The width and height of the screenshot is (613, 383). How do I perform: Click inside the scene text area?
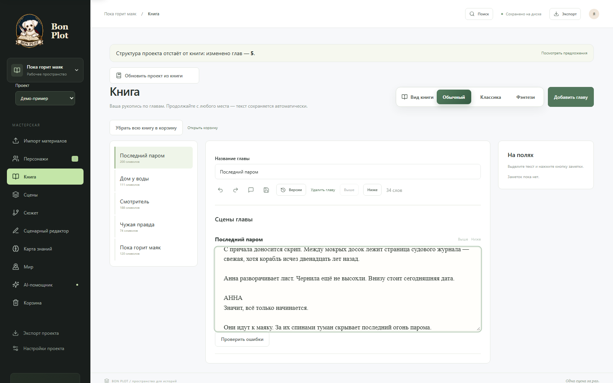click(x=348, y=289)
